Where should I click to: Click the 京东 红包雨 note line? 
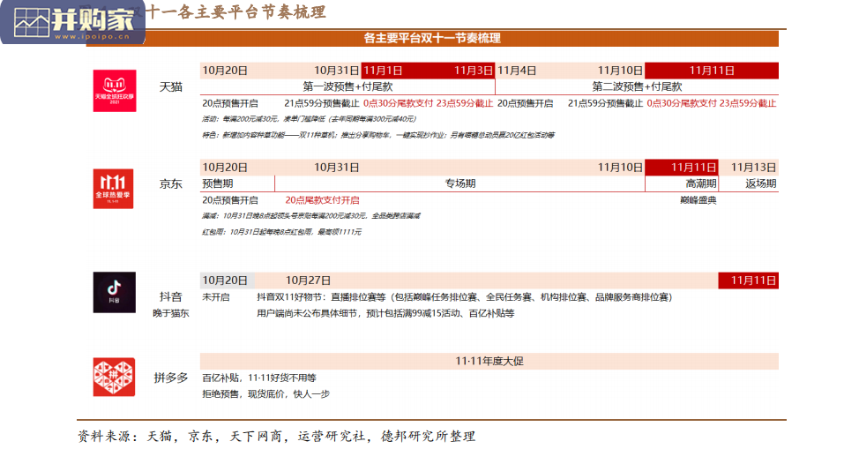click(281, 232)
